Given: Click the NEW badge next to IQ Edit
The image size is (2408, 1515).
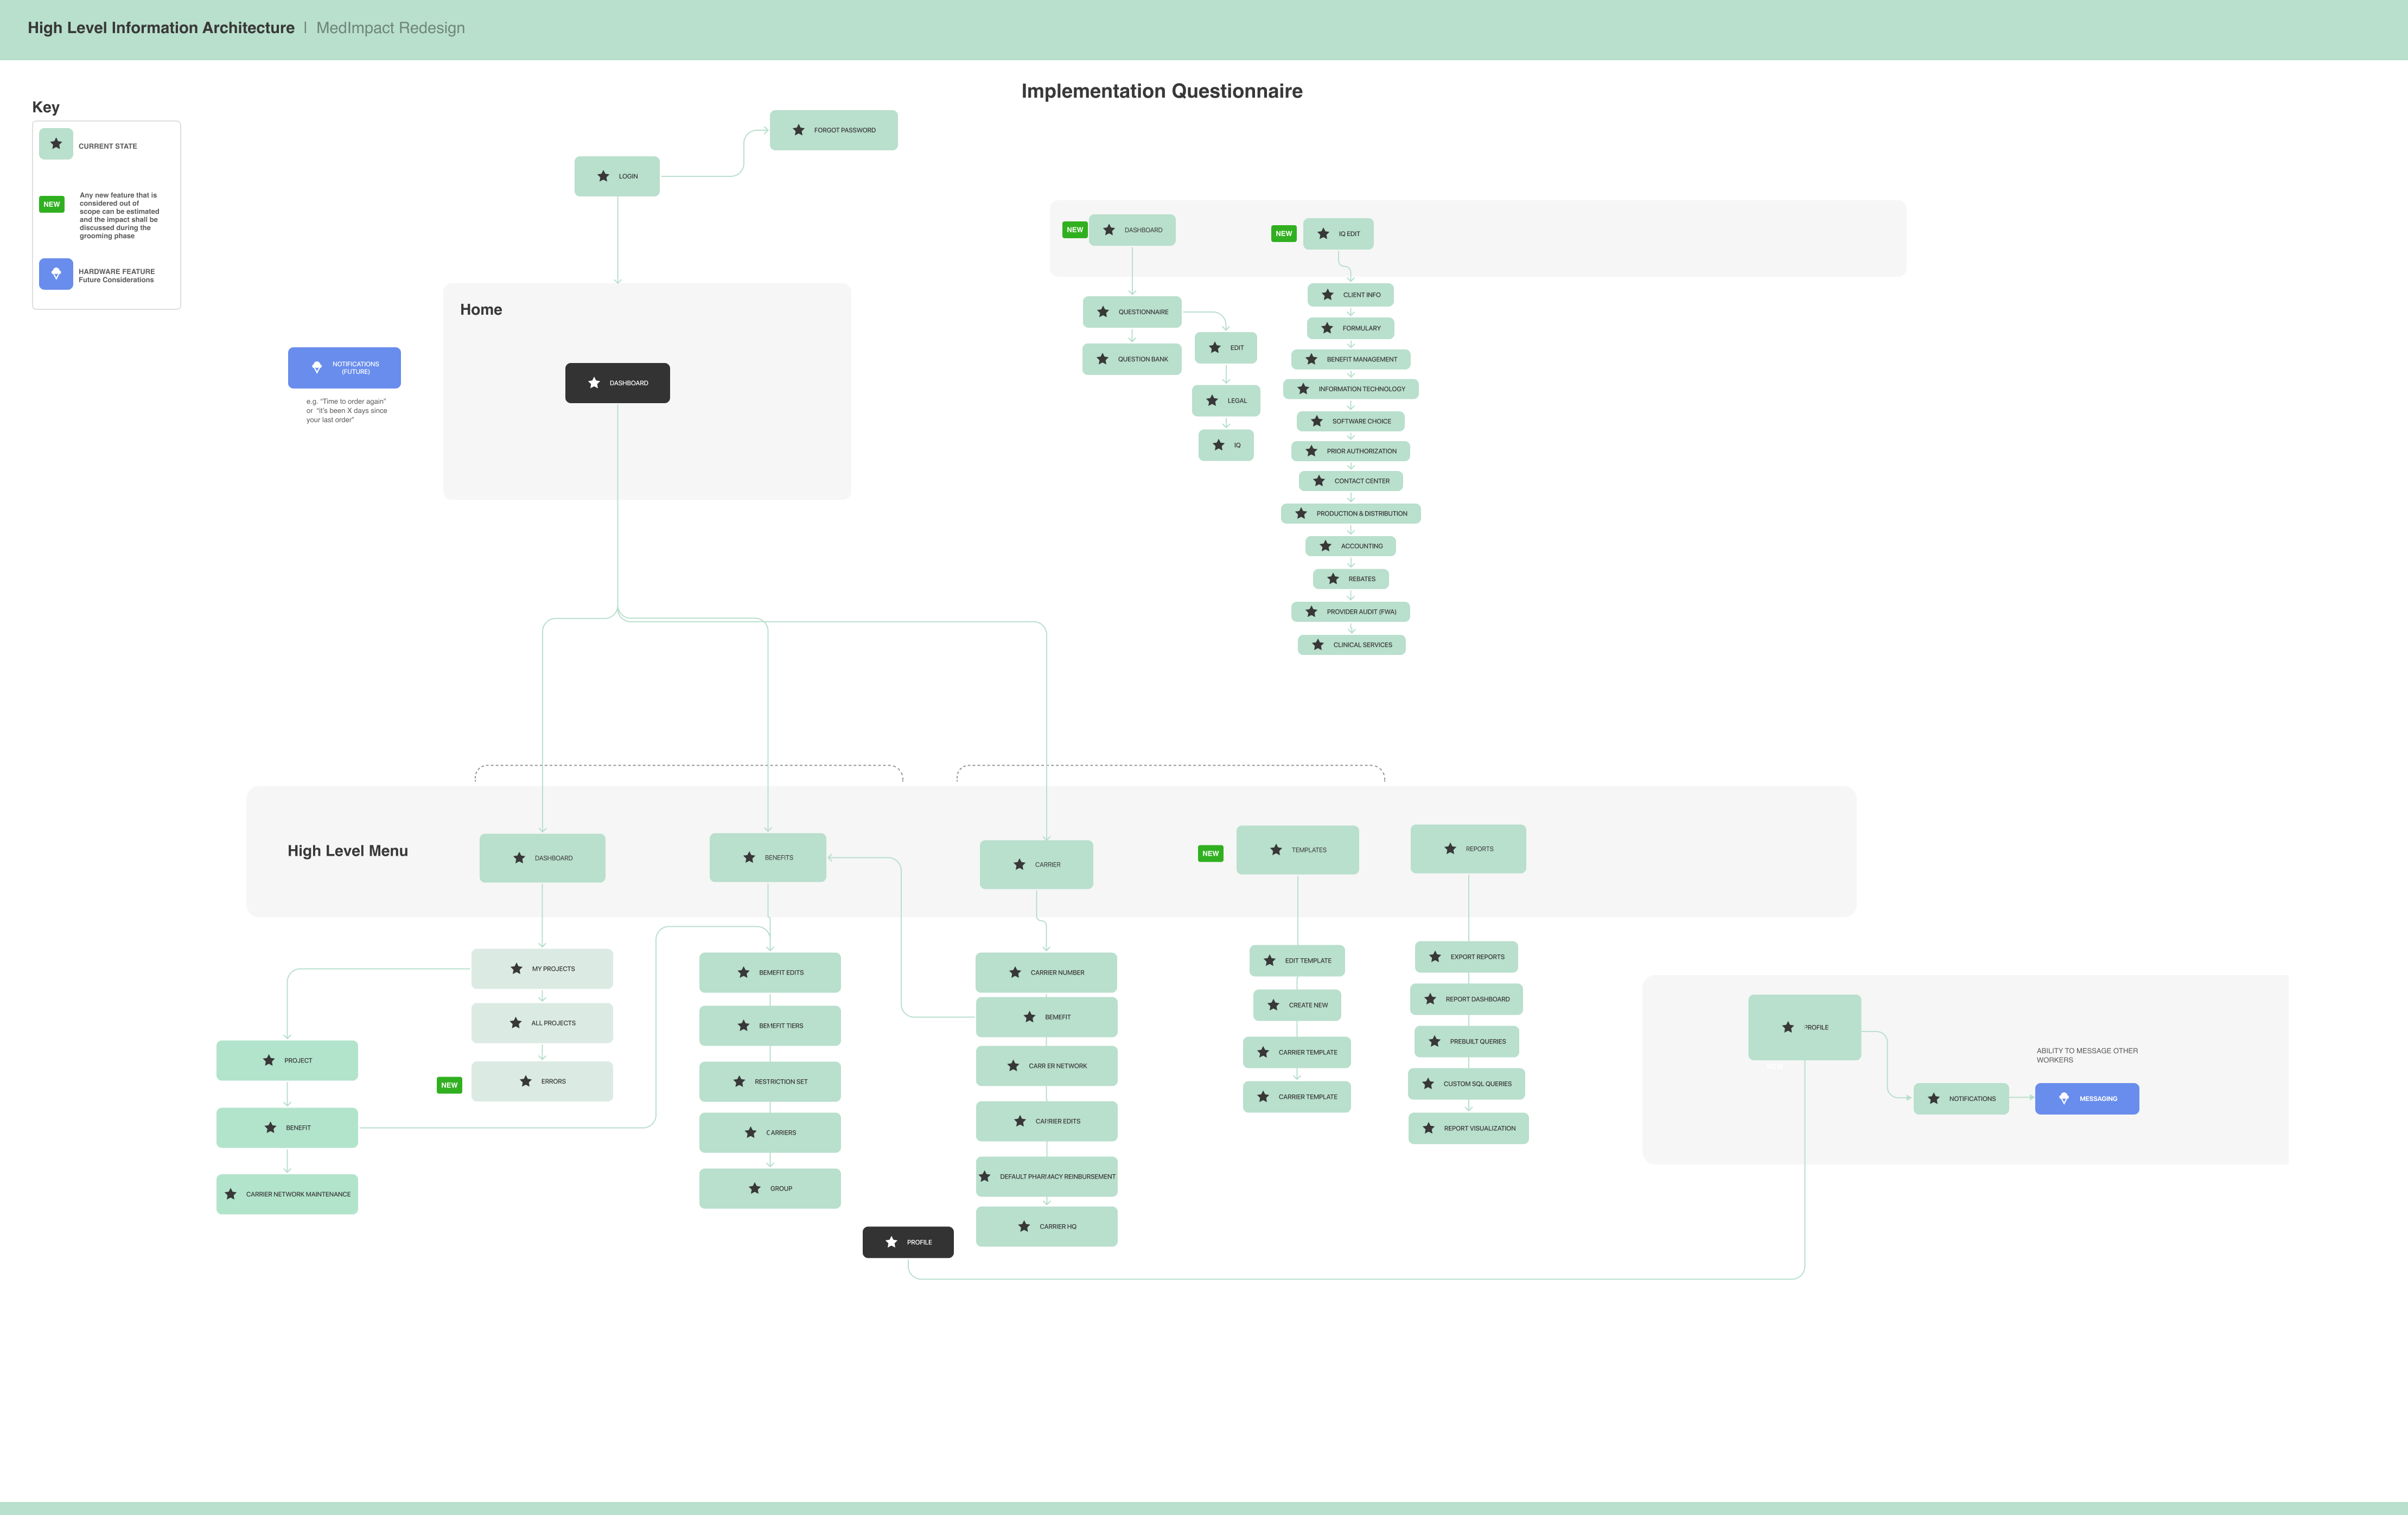Looking at the screenshot, I should pos(1283,233).
